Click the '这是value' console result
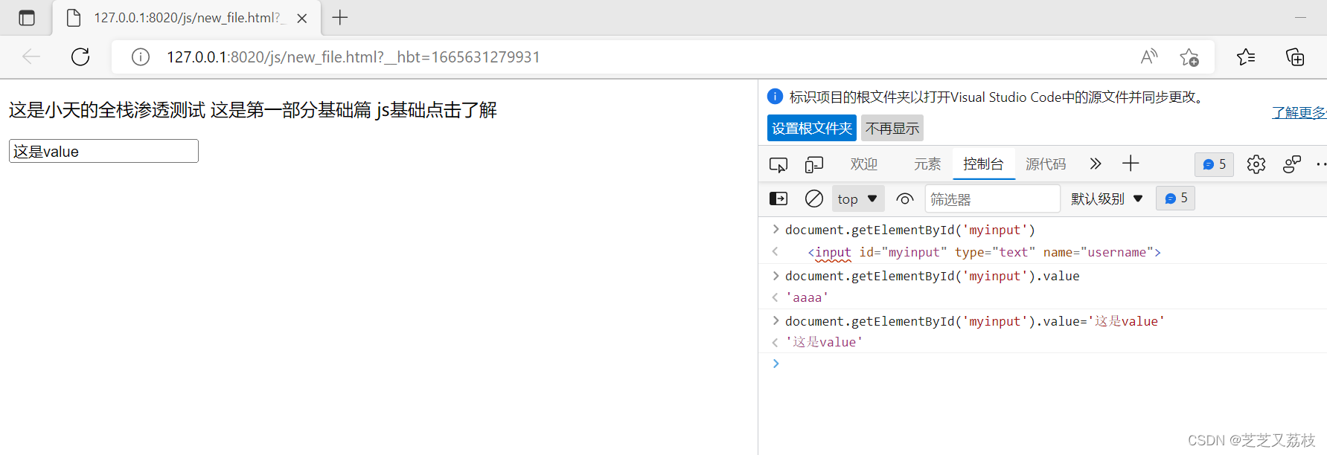Image resolution: width=1327 pixels, height=455 pixels. point(825,342)
